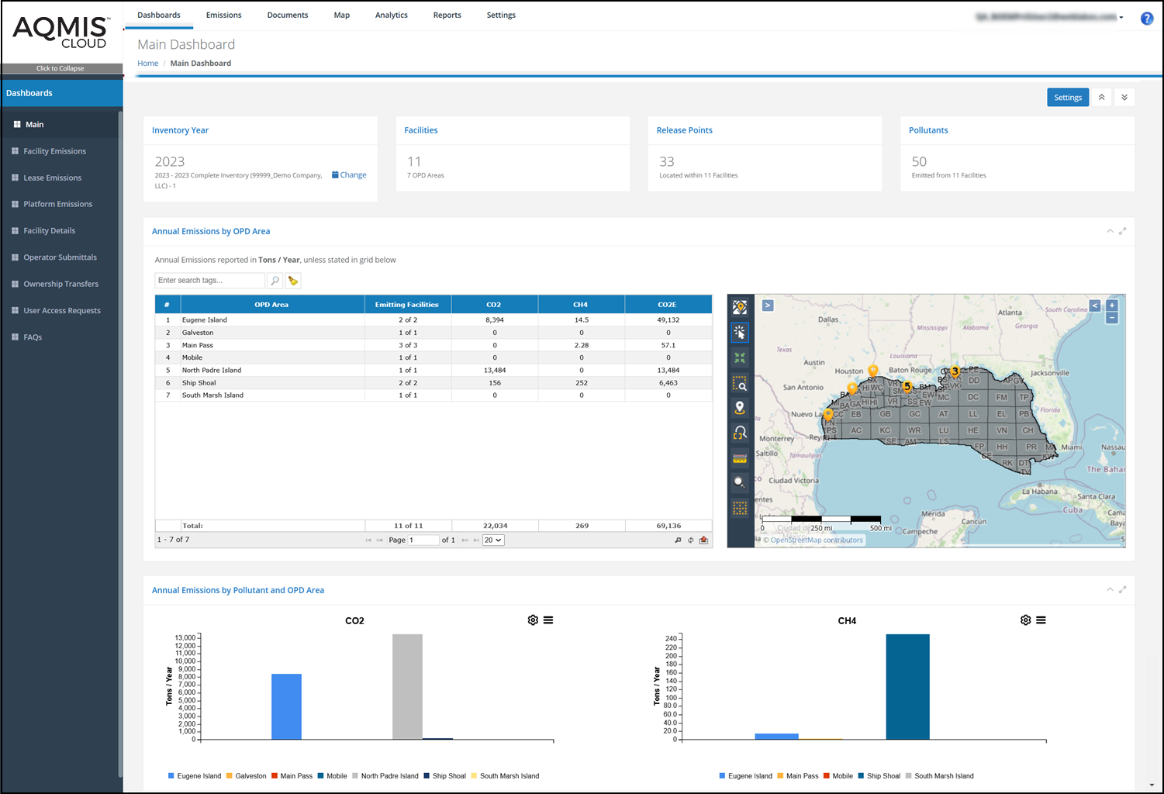Open the basemap layers icon at map top
The width and height of the screenshot is (1164, 794).
(x=740, y=307)
